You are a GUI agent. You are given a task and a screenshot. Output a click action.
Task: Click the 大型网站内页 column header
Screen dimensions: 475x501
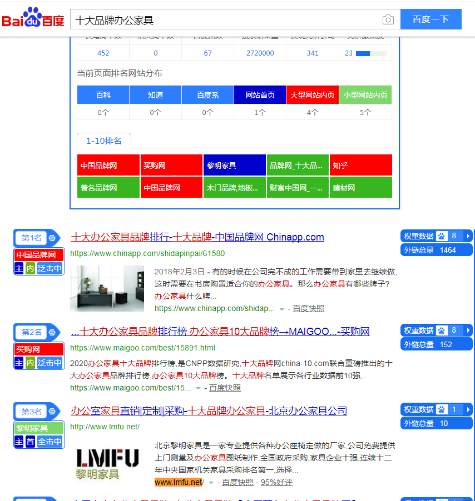click(313, 95)
